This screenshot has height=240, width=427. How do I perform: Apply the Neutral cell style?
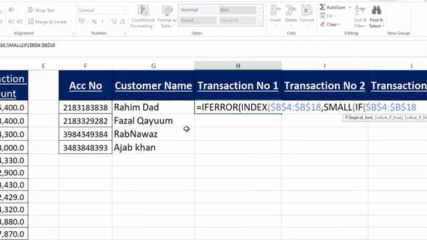click(x=238, y=20)
